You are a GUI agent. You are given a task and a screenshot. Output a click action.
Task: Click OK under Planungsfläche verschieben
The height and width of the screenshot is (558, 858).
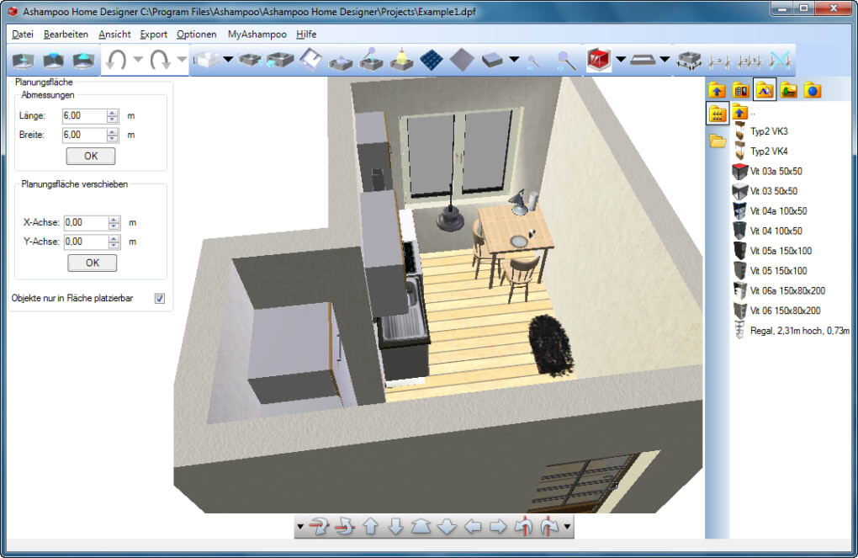pyautogui.click(x=91, y=263)
